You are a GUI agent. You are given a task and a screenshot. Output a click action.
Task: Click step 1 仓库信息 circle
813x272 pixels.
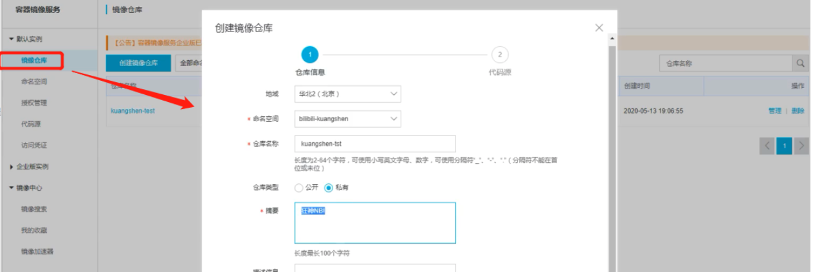click(309, 55)
